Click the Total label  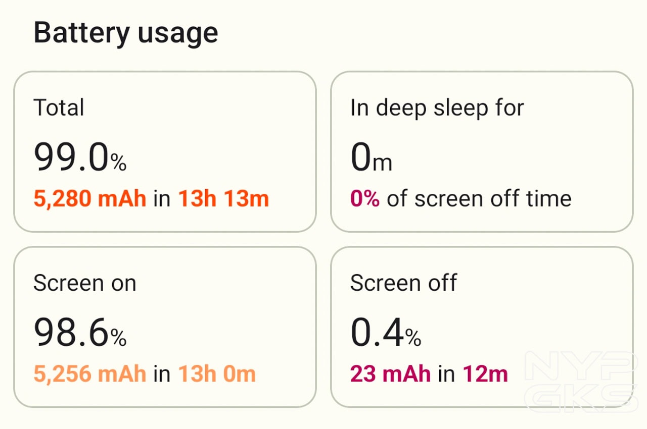coord(59,108)
